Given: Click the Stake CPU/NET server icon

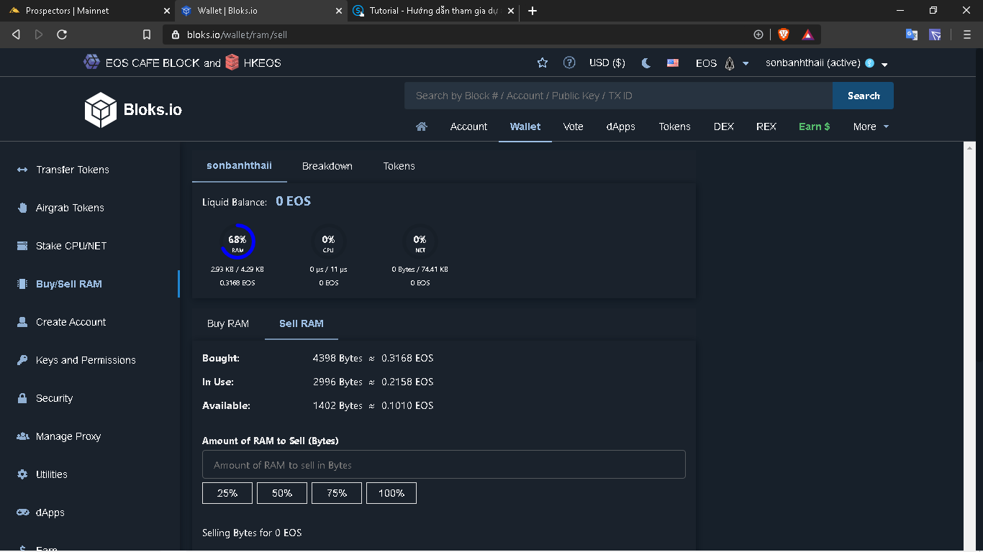Looking at the screenshot, I should (x=22, y=246).
